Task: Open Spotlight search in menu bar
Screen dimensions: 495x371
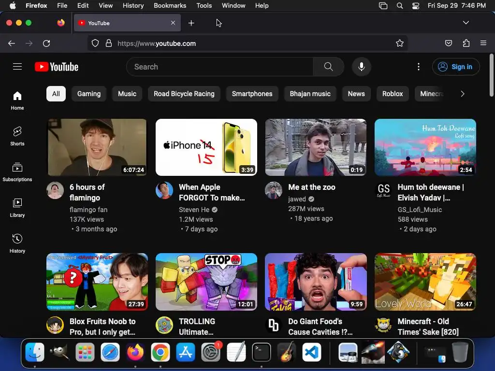Action: click(x=400, y=6)
